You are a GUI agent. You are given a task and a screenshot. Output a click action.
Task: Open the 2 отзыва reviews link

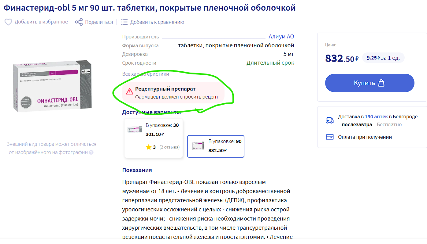click(x=169, y=147)
